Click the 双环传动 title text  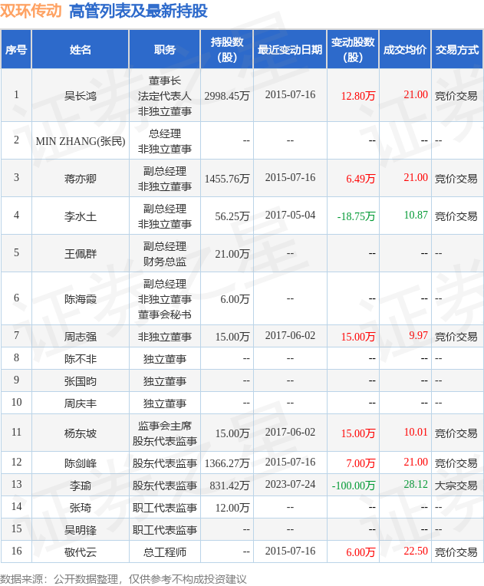pyautogui.click(x=31, y=11)
